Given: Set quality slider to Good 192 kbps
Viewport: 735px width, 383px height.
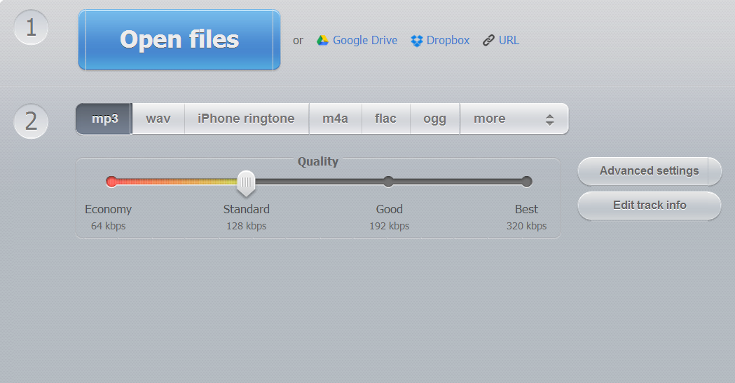Looking at the screenshot, I should (x=388, y=182).
